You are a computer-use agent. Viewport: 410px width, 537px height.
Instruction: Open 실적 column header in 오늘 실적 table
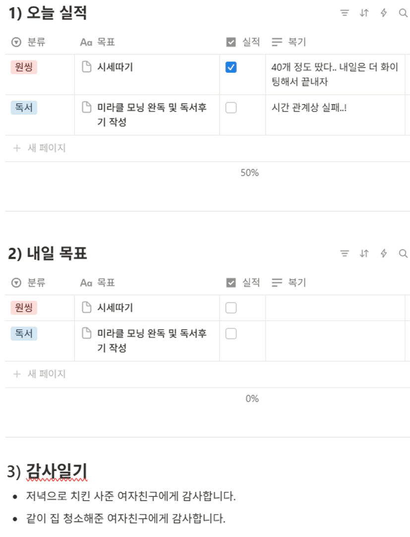[243, 42]
